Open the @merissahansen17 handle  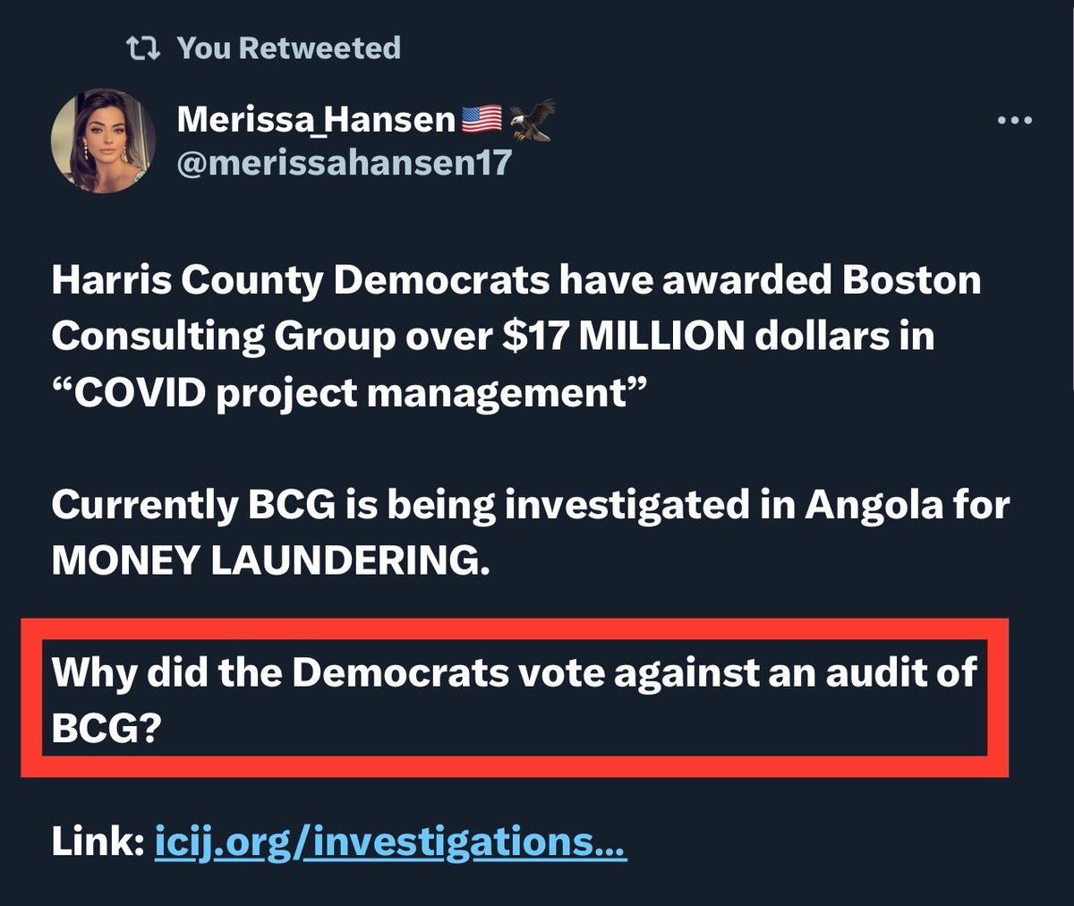[x=345, y=162]
